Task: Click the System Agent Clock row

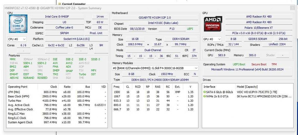Action: 57,122
